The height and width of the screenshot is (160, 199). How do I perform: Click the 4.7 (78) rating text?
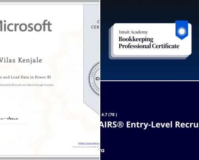coord(109,115)
